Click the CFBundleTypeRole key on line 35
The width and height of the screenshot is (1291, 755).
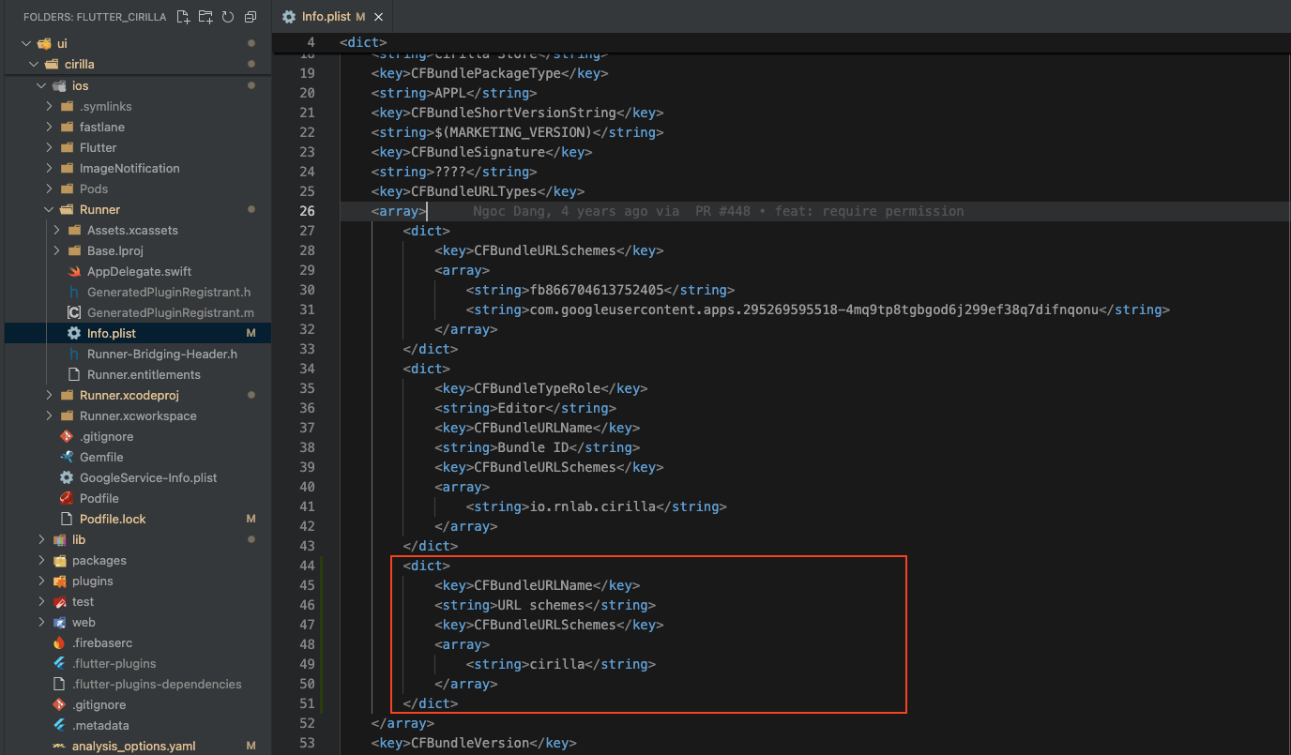click(x=537, y=388)
